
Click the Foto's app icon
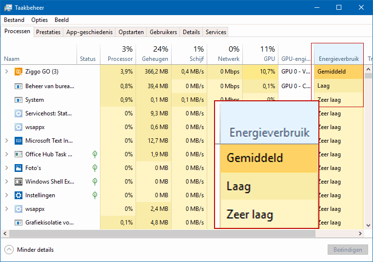19,168
